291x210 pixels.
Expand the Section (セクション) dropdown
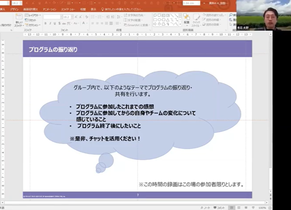point(34,25)
